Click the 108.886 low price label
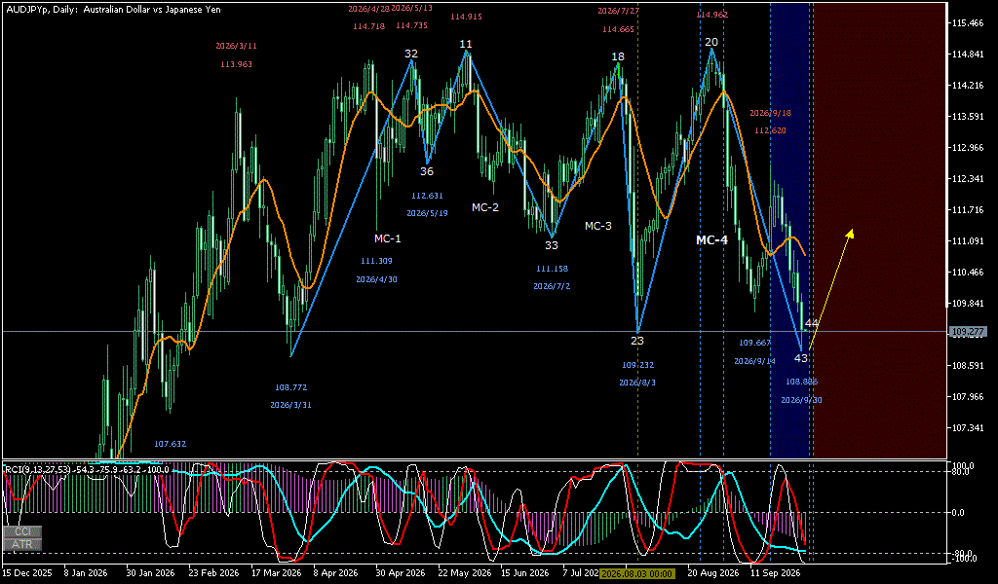This screenshot has width=998, height=584. pos(801,382)
